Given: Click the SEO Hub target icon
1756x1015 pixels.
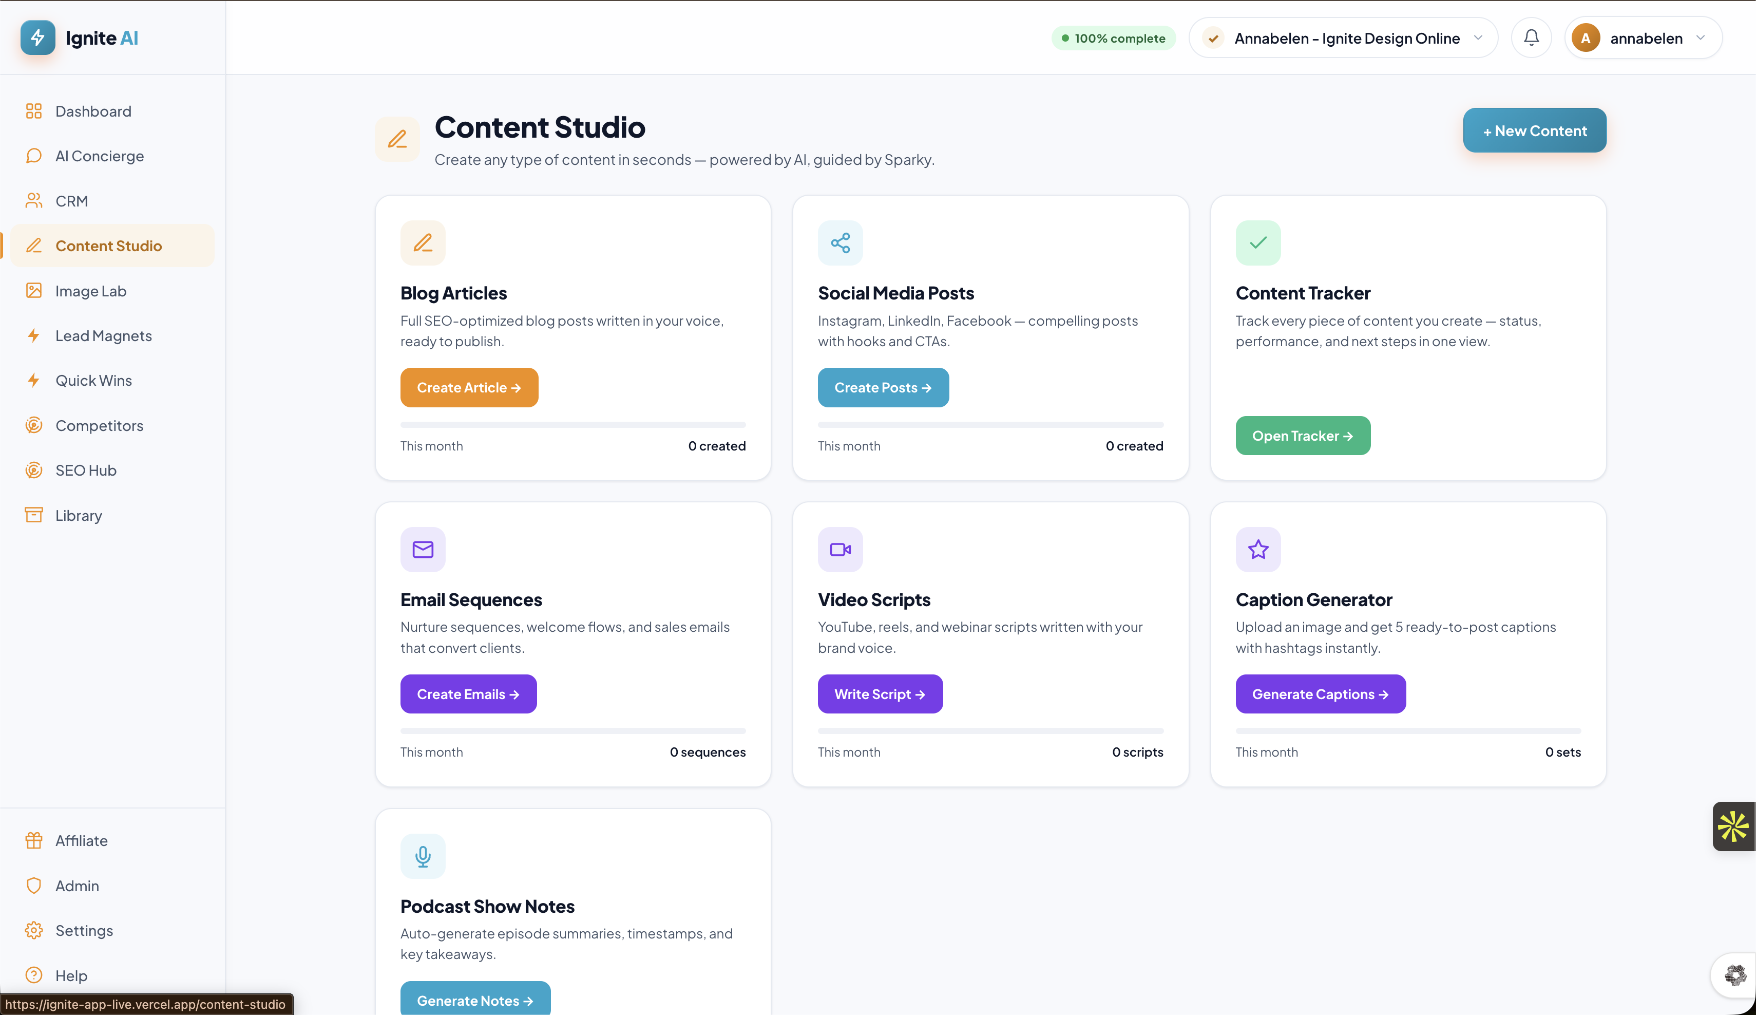Looking at the screenshot, I should (x=33, y=471).
